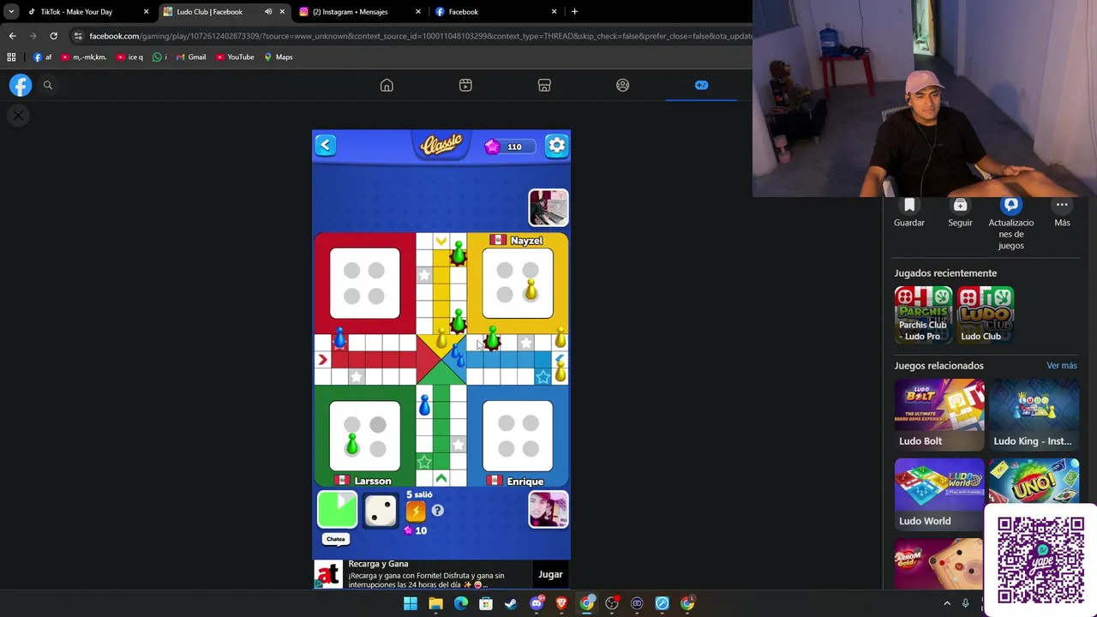Activate the orange lightning boost button
This screenshot has width=1097, height=617.
(x=416, y=512)
